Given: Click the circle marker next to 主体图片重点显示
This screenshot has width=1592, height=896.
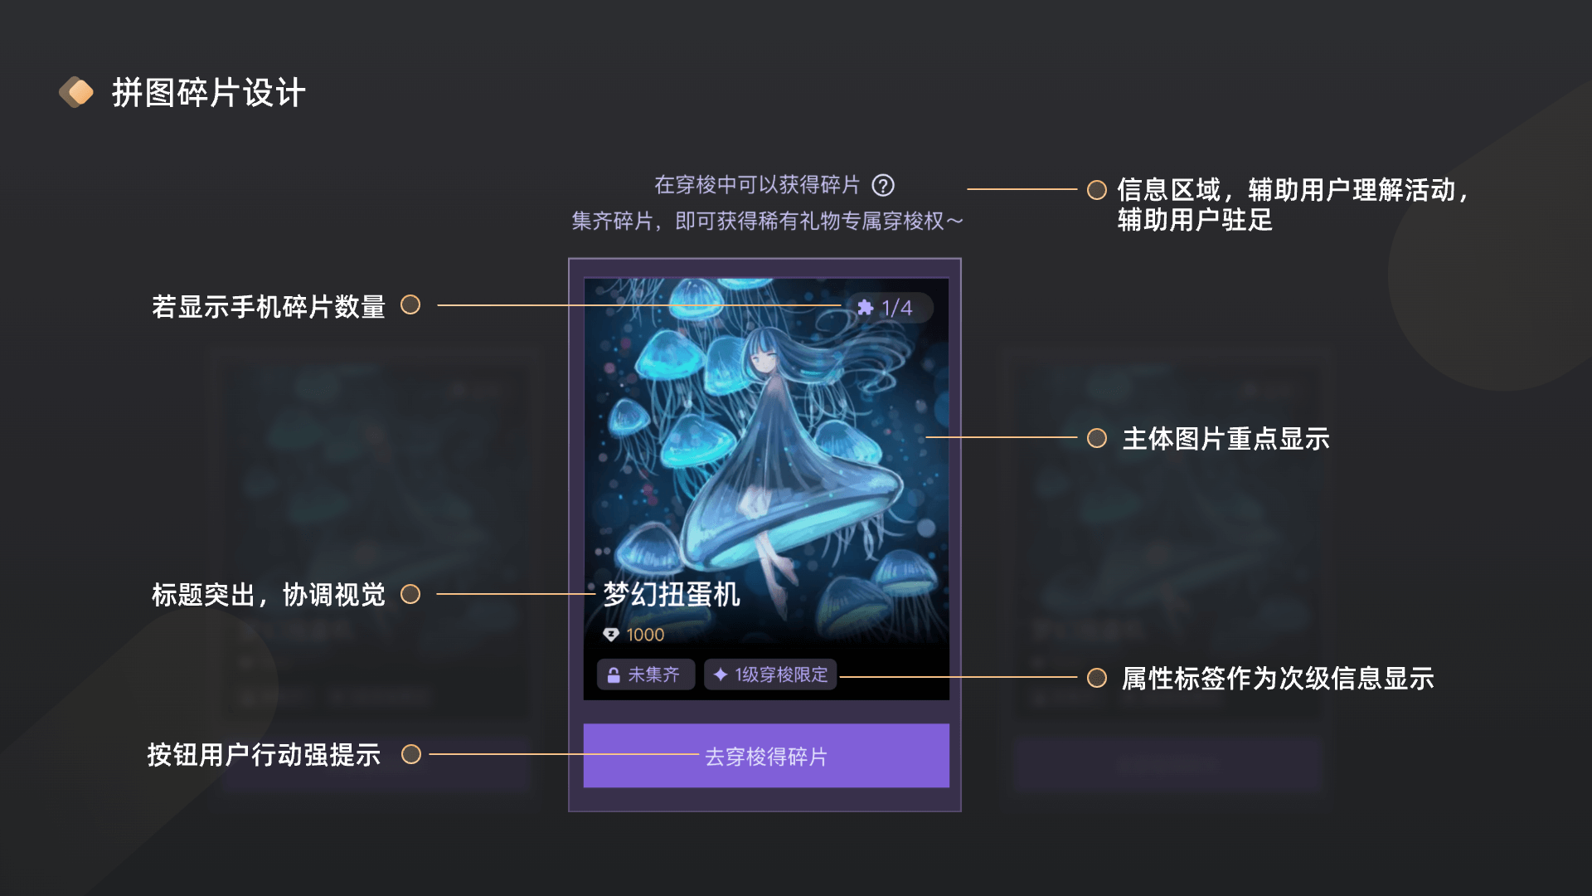Looking at the screenshot, I should click(x=1097, y=438).
